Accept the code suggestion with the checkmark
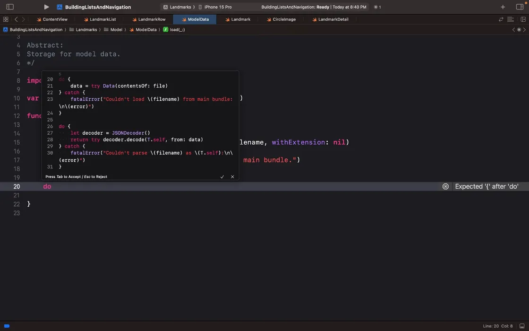 (222, 177)
